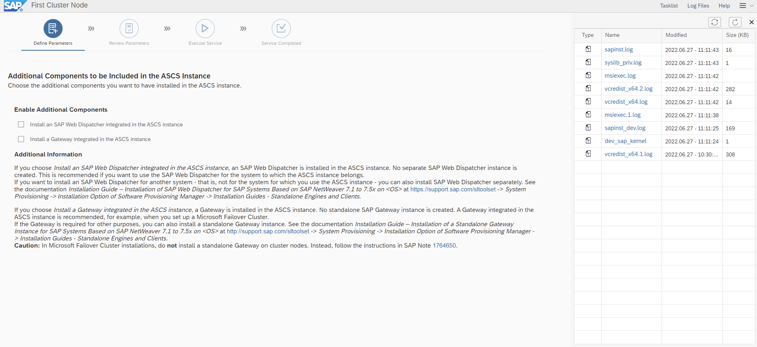
Task: Click the Define Parameters step label
Action: point(53,43)
